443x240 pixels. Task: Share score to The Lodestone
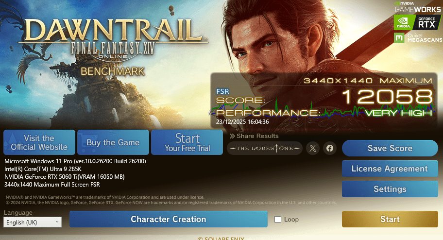[265, 148]
